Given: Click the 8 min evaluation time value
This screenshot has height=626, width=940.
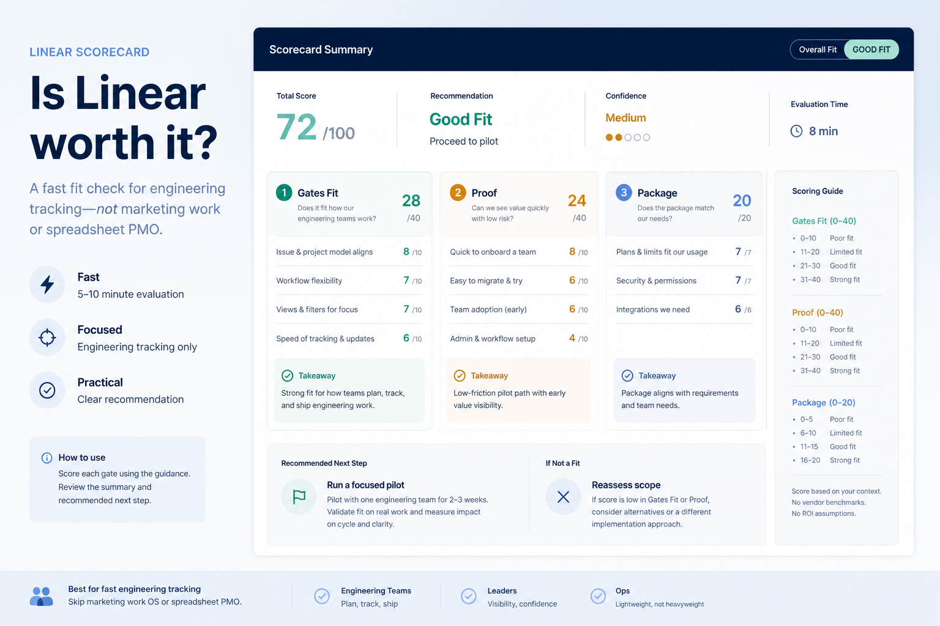Looking at the screenshot, I should [x=824, y=131].
